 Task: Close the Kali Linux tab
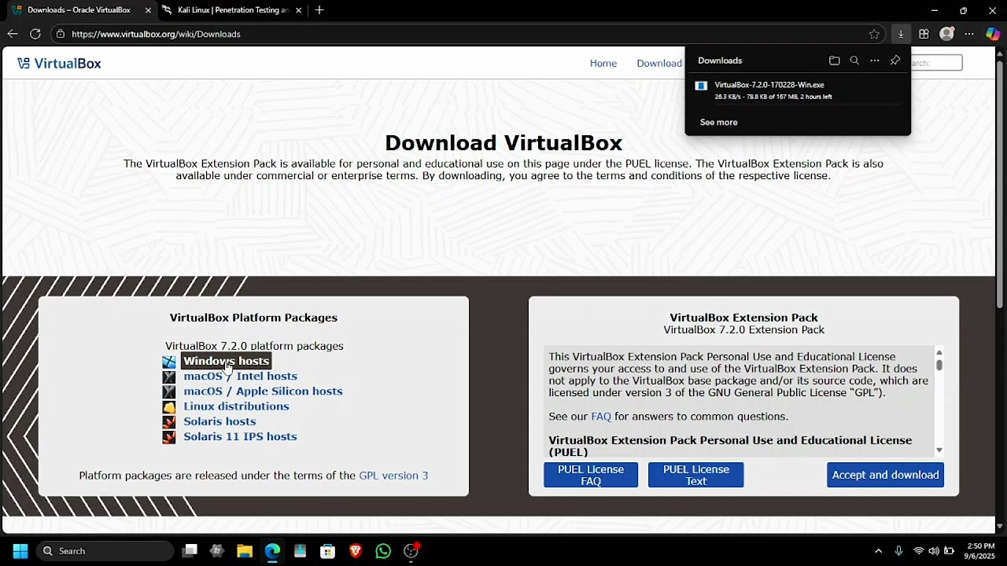tap(298, 10)
